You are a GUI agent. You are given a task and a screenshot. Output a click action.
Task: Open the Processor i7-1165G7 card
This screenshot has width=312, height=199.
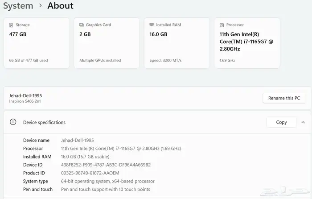[247, 43]
